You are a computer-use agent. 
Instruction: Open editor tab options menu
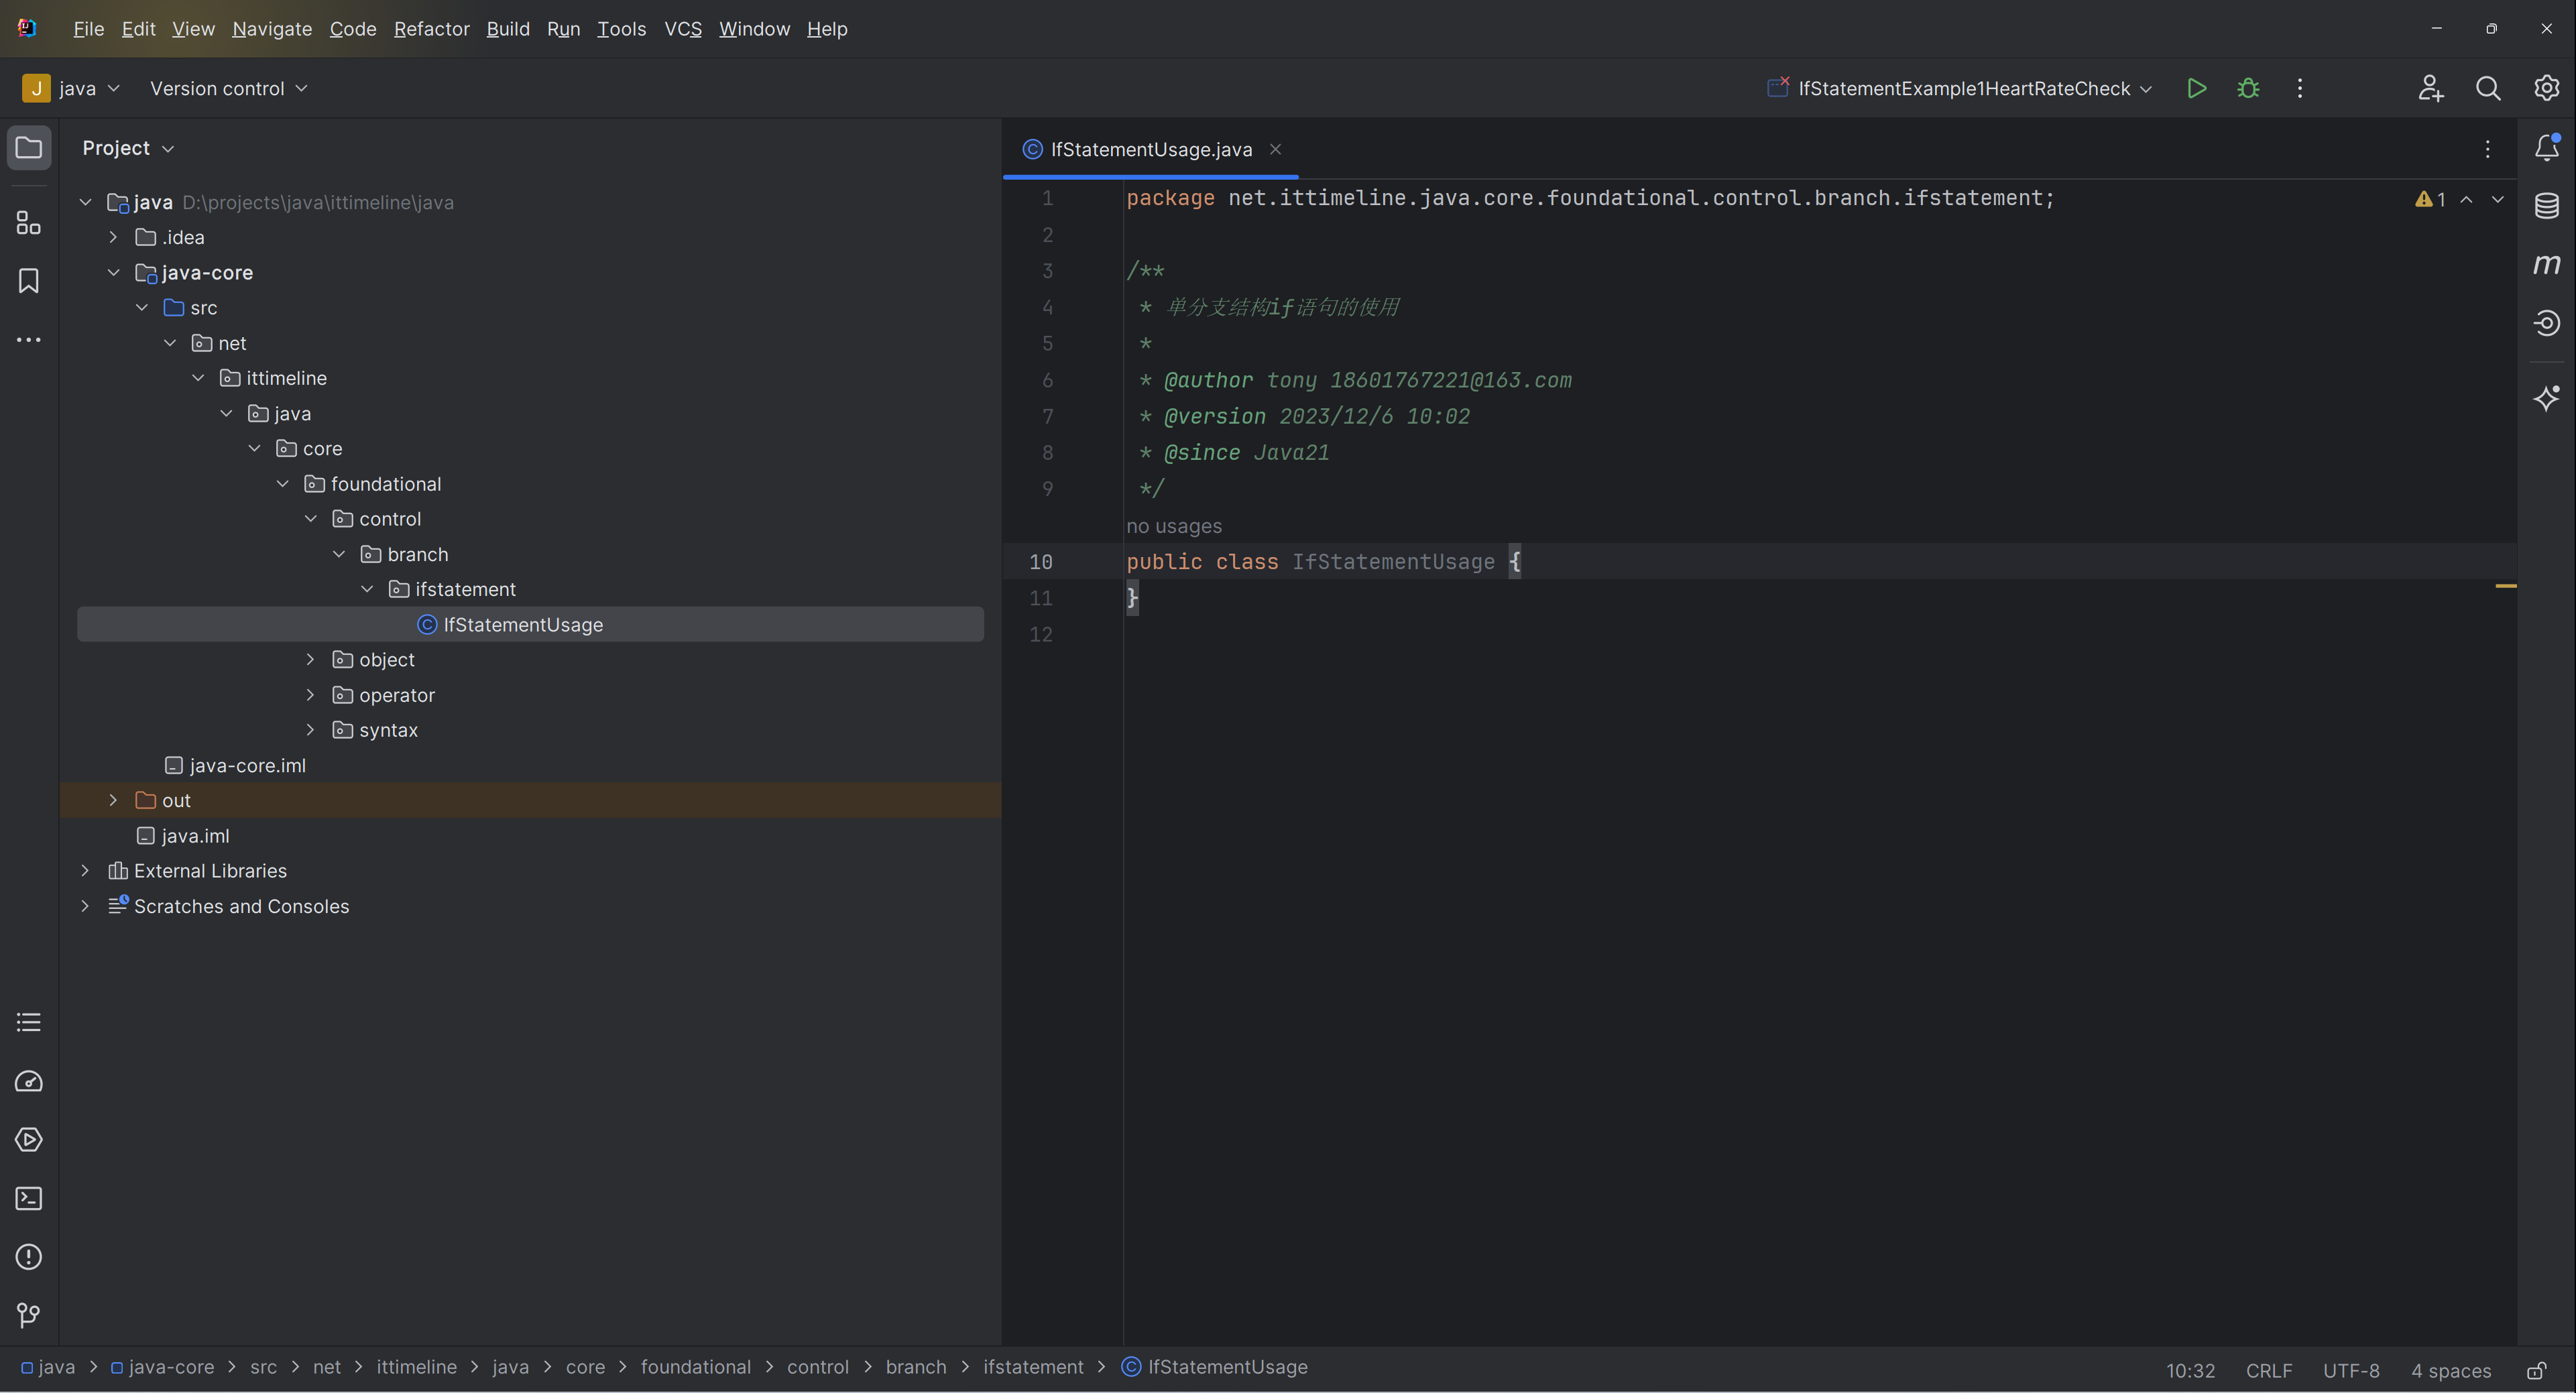click(x=2488, y=149)
